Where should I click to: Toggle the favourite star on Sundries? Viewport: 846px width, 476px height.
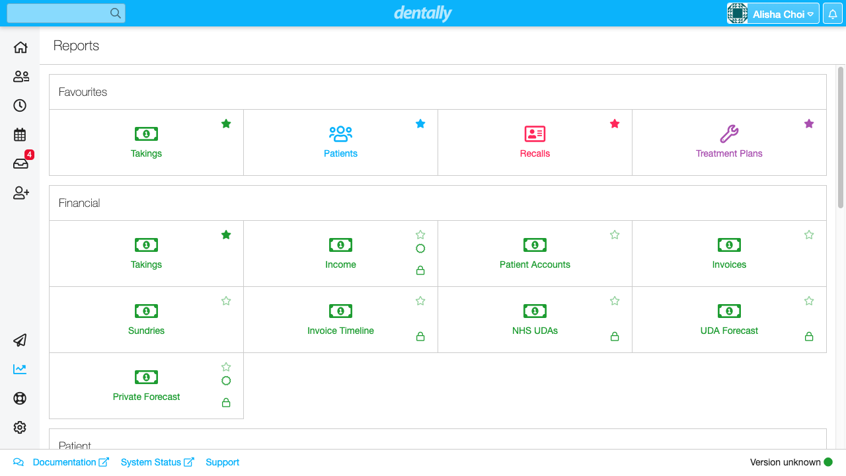(226, 301)
